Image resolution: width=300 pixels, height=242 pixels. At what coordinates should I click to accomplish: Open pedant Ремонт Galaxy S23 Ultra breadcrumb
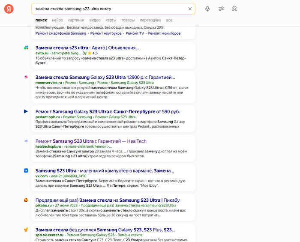click(x=115, y=117)
